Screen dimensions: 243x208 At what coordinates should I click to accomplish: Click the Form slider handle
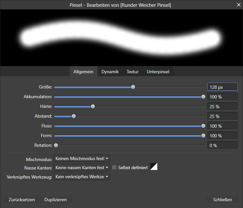point(203,136)
